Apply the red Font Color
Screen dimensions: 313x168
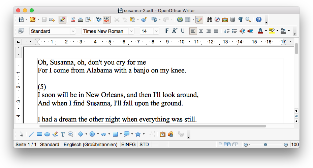coord(260,31)
